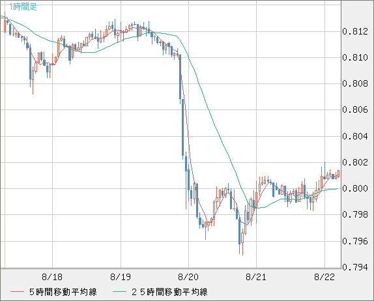The image size is (374, 301).
Task: Click the 5時間移動平均線 legend label
Action: (x=63, y=292)
